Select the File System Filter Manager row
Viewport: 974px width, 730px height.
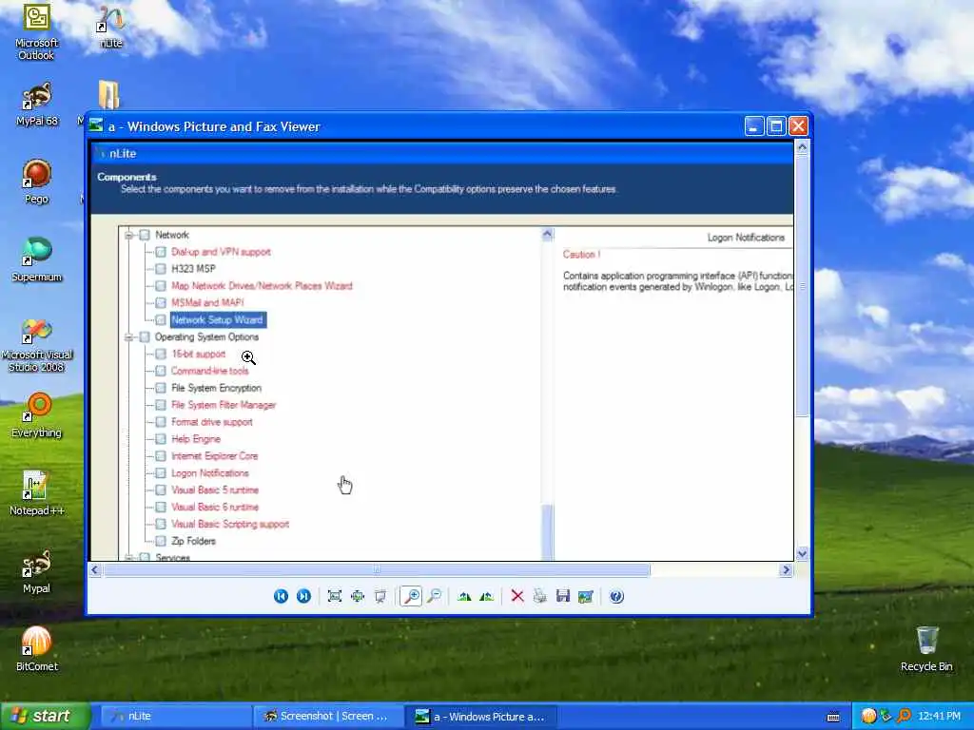(223, 405)
